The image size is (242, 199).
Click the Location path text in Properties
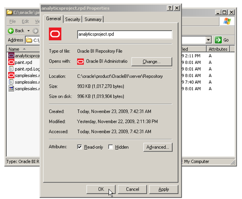[x=120, y=76]
